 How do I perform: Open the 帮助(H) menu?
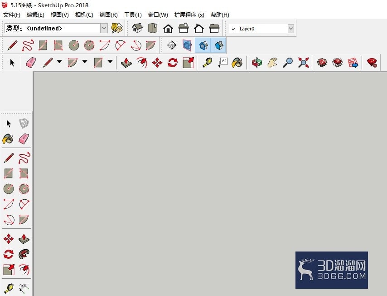coord(220,15)
